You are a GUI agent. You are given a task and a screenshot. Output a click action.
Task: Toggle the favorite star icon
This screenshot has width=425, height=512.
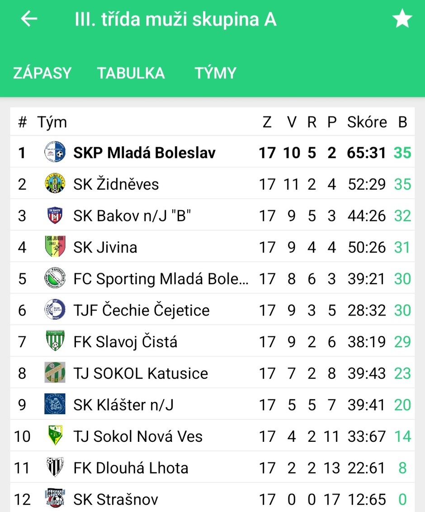[402, 18]
